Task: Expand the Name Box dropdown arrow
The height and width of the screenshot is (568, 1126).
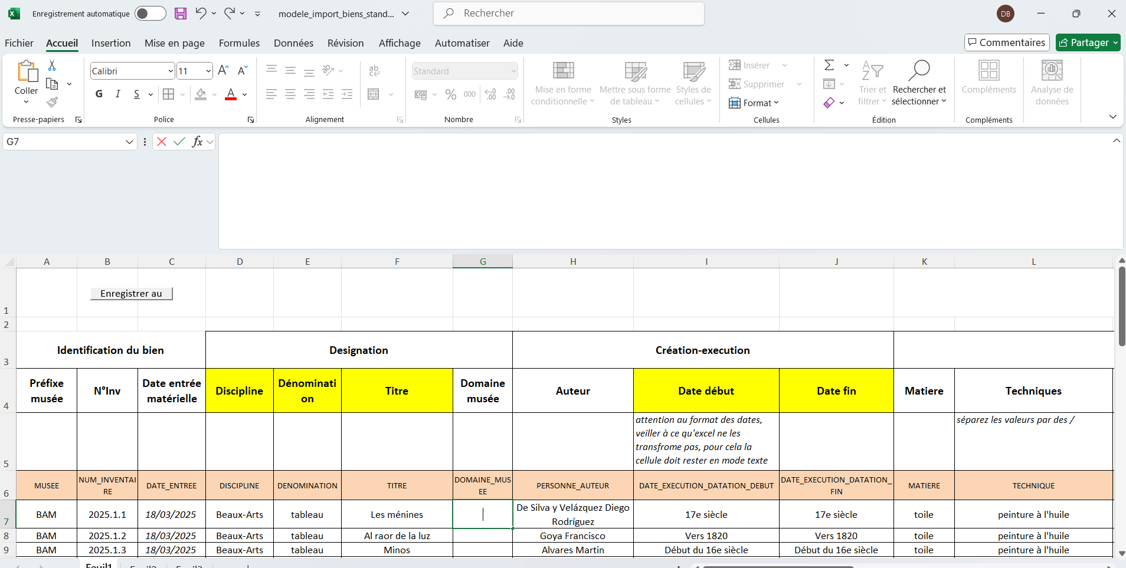Action: (129, 142)
